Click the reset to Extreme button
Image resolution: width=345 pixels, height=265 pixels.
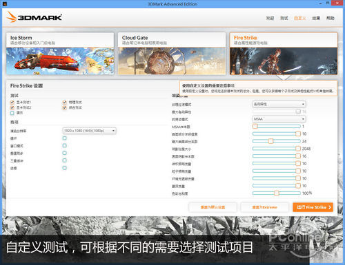click(264, 207)
